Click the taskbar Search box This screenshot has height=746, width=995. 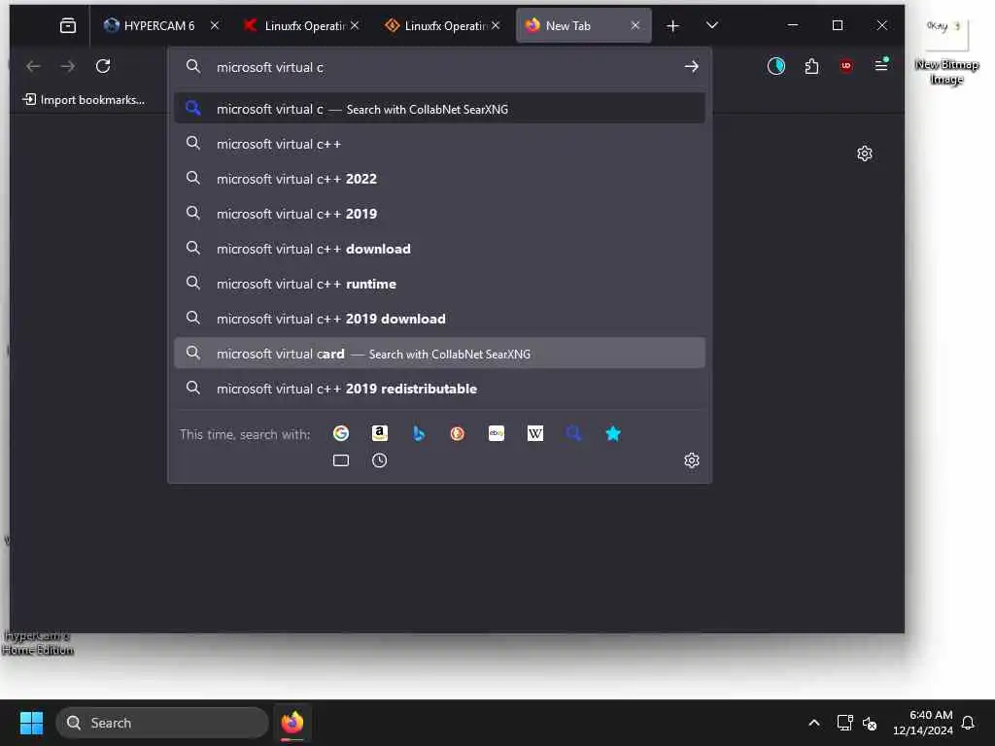pos(162,723)
